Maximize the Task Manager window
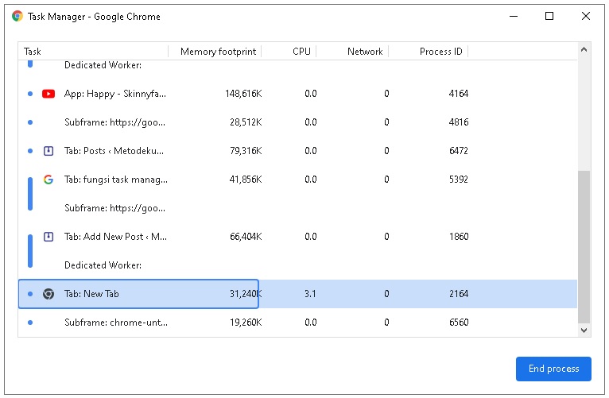The image size is (609, 398). pos(549,16)
